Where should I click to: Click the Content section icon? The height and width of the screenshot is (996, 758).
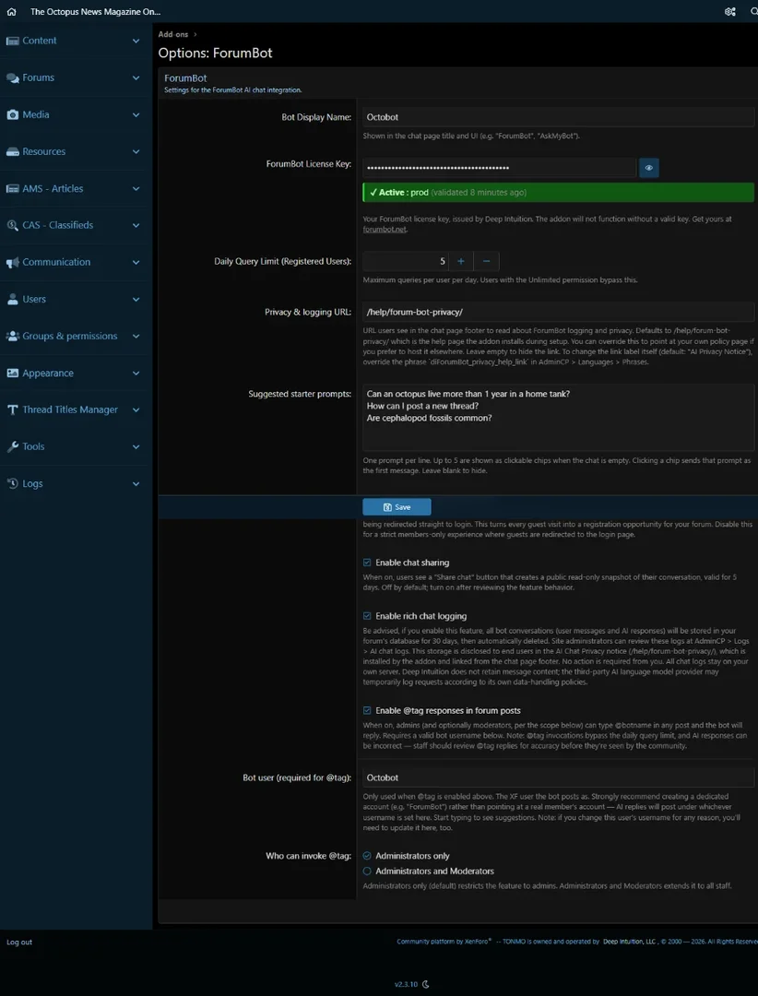(13, 41)
